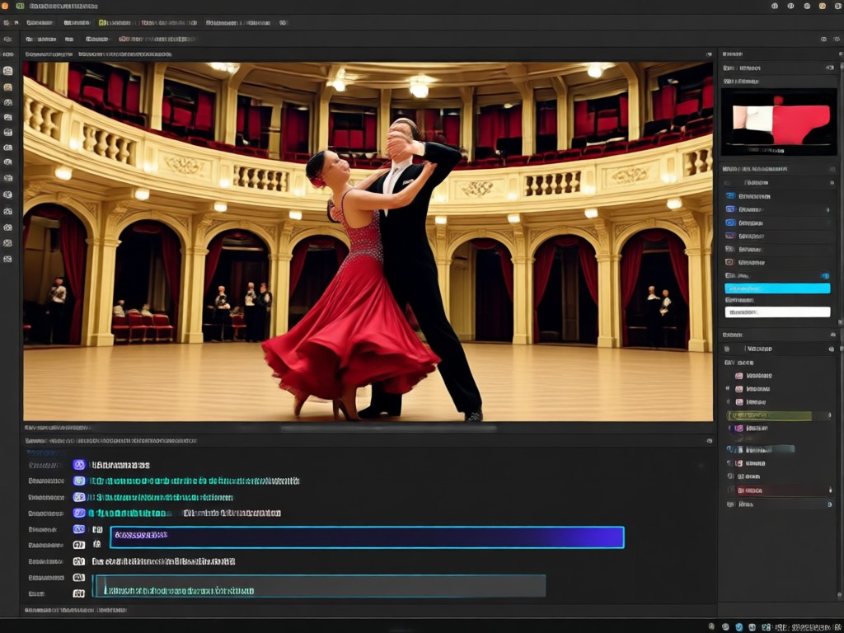Select the gray teal-outlined clip in the timeline
This screenshot has height=633, width=844.
point(319,586)
